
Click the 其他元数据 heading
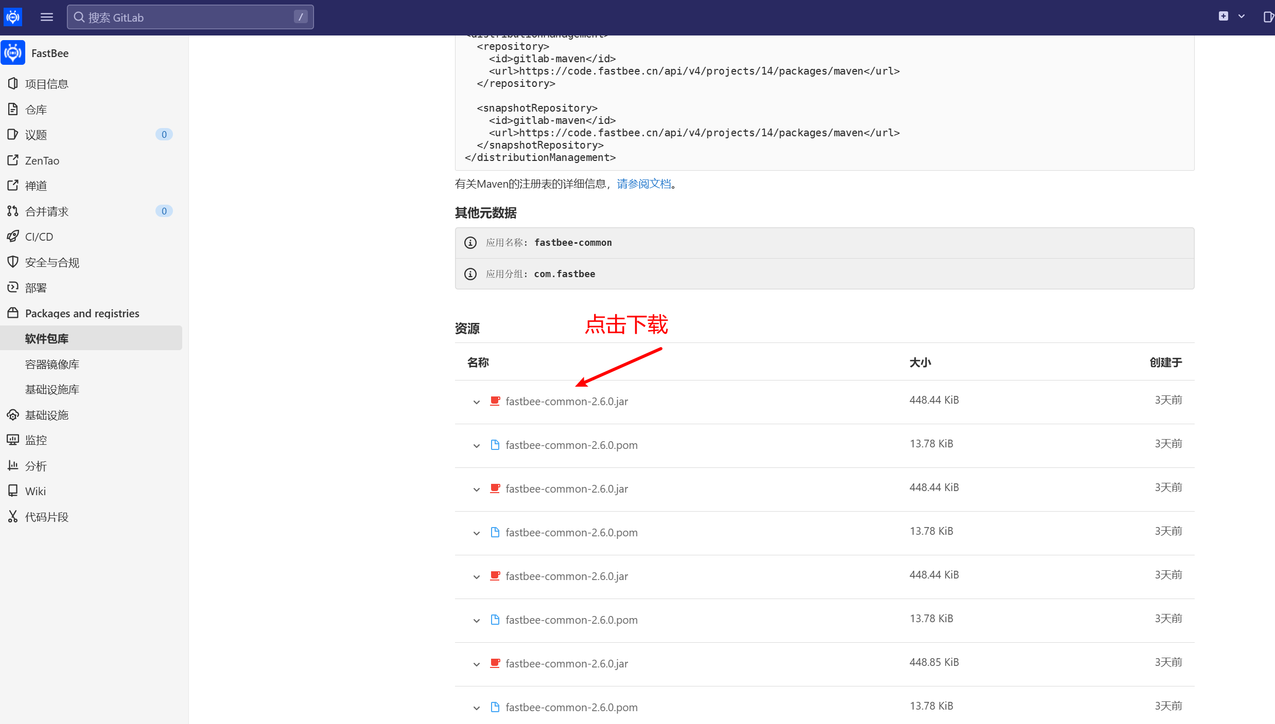(x=485, y=212)
